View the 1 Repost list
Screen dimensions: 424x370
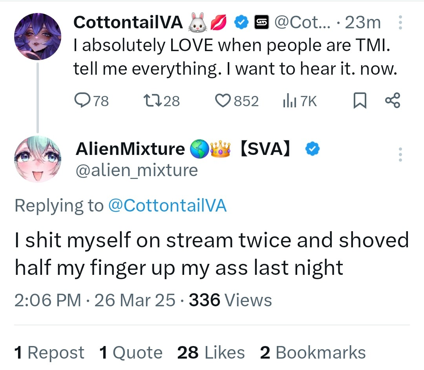pos(49,352)
